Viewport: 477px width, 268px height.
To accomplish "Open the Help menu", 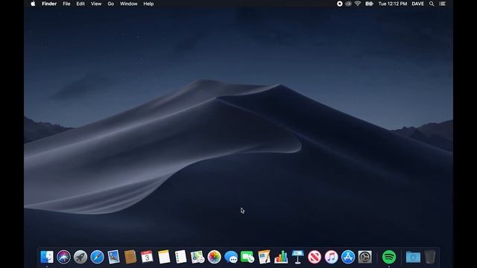I will (148, 4).
